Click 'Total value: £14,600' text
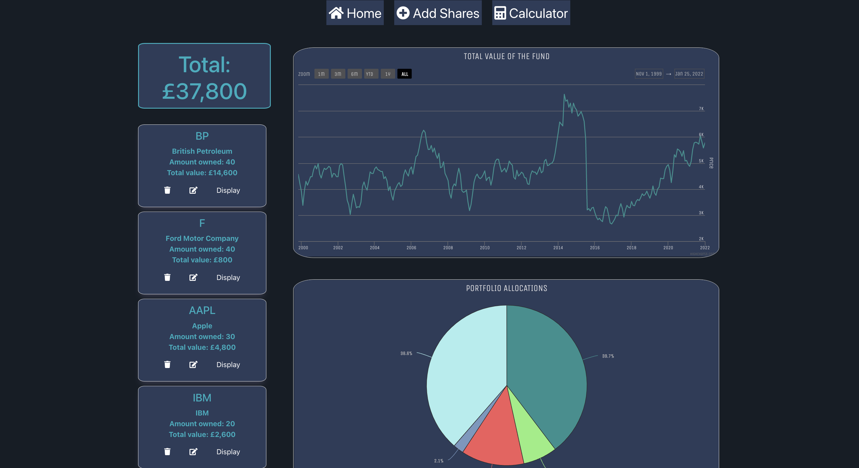Screen dimensions: 859x468 tap(202, 173)
